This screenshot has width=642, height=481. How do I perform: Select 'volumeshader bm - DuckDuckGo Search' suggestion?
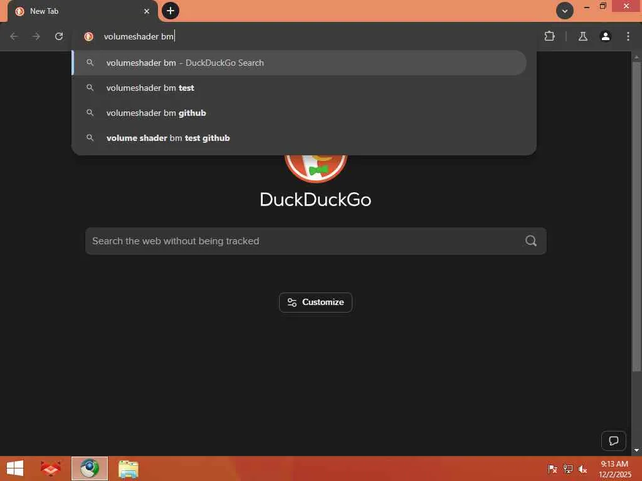(300, 63)
